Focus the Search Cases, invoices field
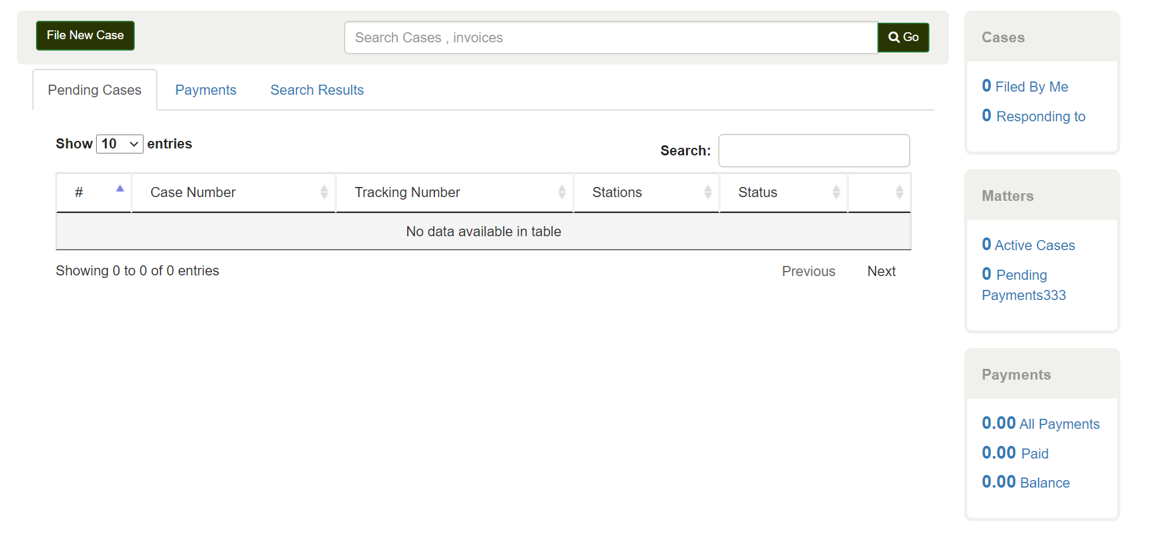Screen dimensions: 1150x547 click(x=611, y=37)
